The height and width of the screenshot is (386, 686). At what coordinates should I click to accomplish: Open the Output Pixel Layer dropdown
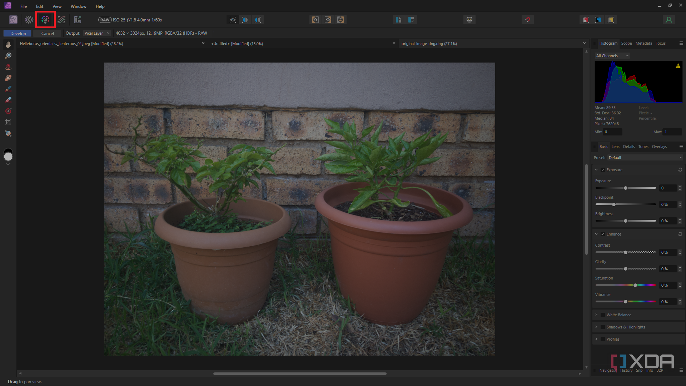pyautogui.click(x=97, y=33)
